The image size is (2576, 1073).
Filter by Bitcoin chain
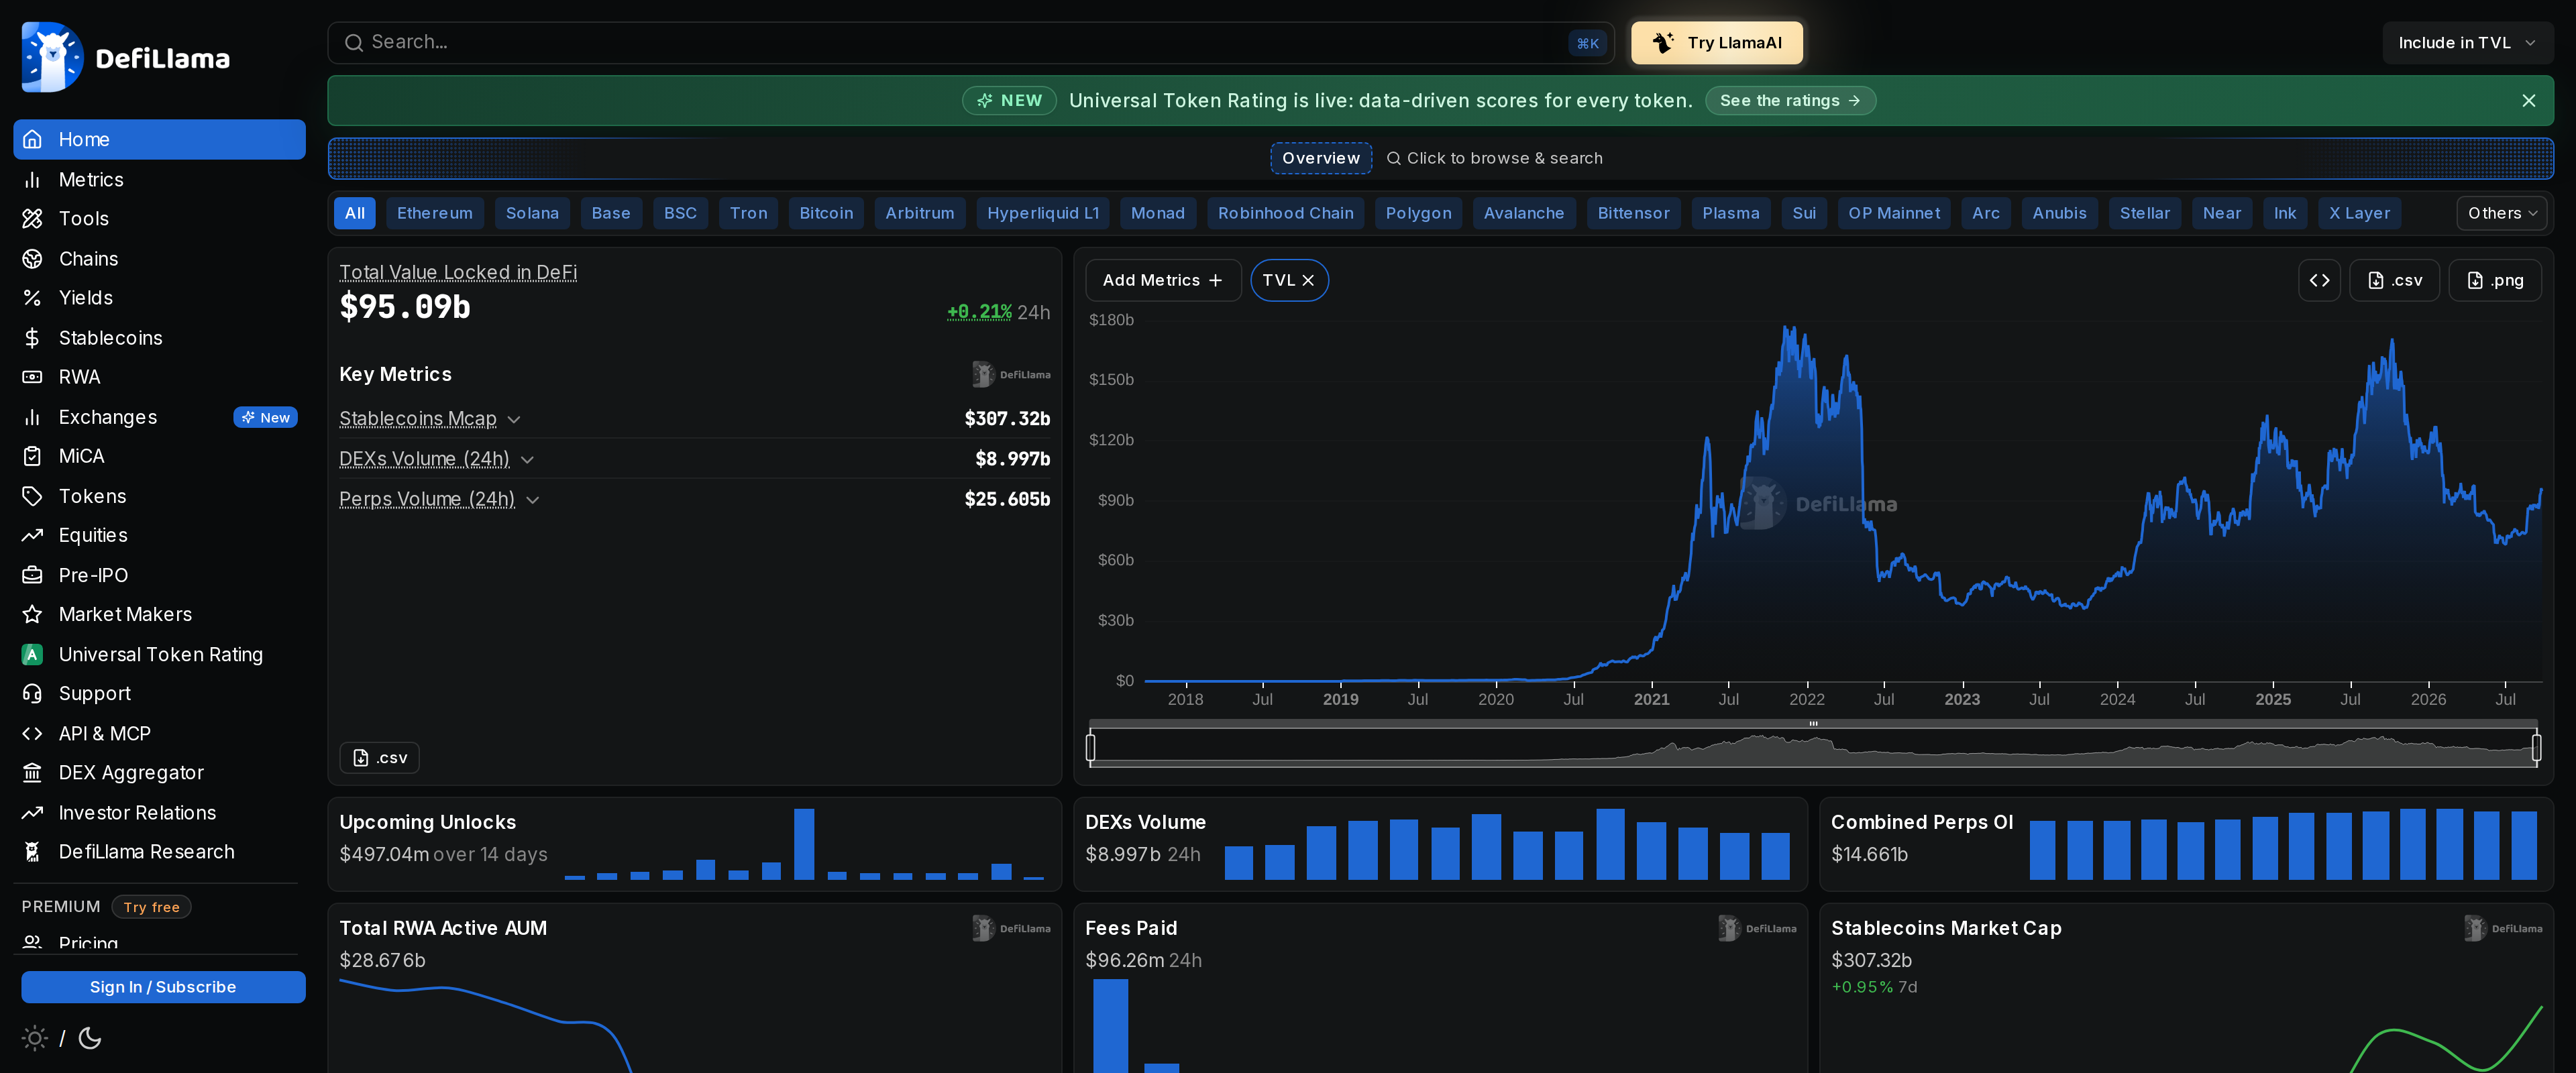coord(826,213)
